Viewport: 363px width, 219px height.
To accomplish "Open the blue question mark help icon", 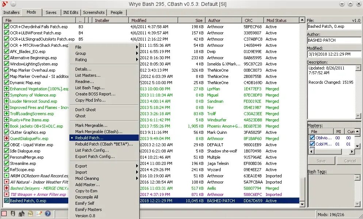I will click(x=48, y=214).
